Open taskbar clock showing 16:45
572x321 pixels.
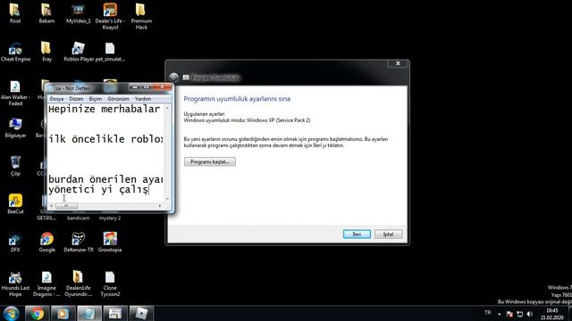pos(552,314)
